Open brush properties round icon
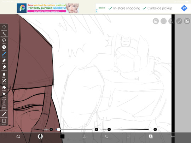 40,136
